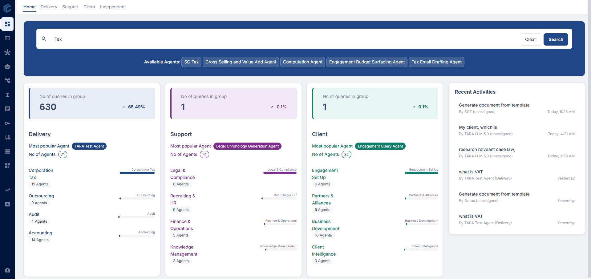The height and width of the screenshot is (279, 591).
Task: Open the terminal console icon in sidebar
Action: coord(7,38)
